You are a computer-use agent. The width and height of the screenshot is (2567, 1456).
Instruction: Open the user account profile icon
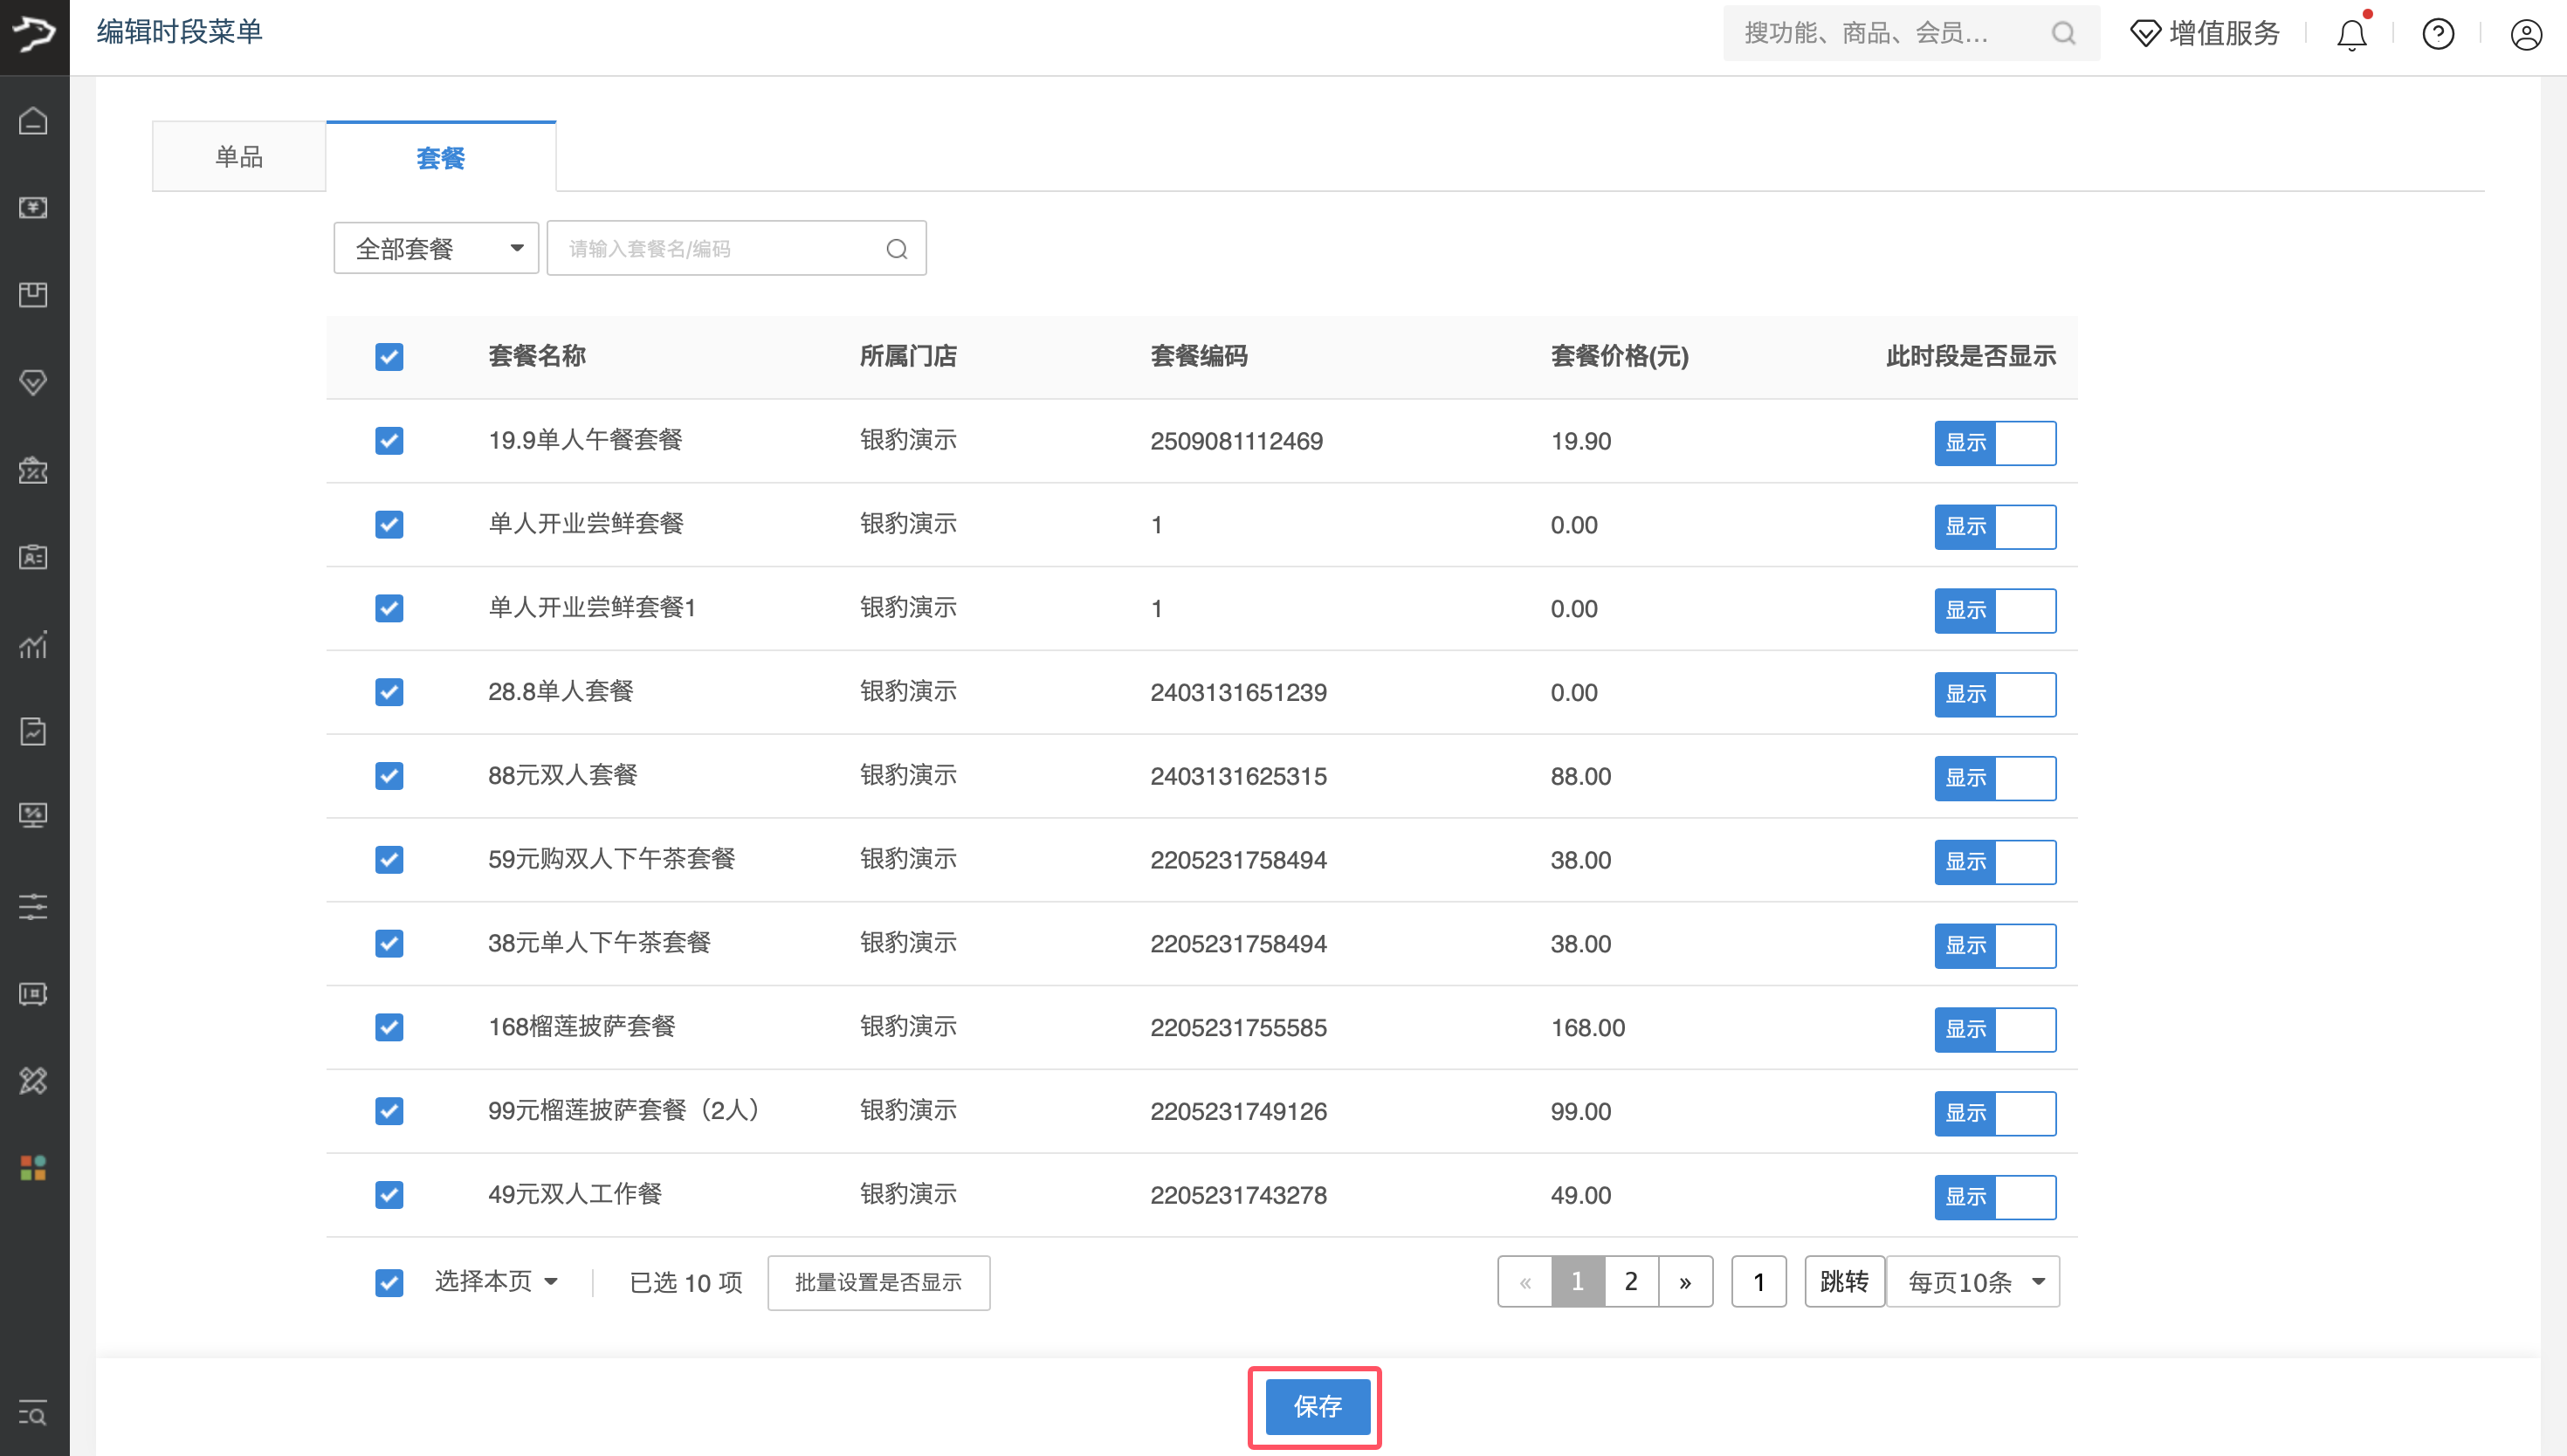point(2526,35)
